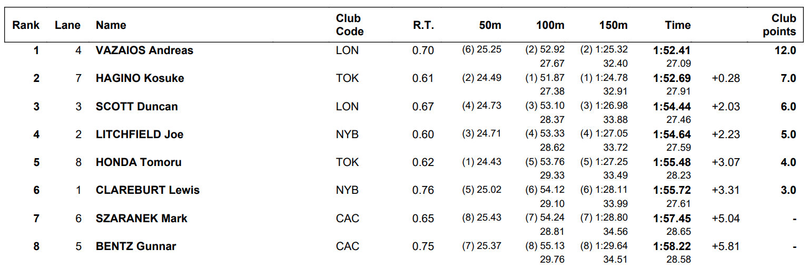Select SCOTT Duncan row name
The height and width of the screenshot is (270, 808).
click(x=136, y=107)
